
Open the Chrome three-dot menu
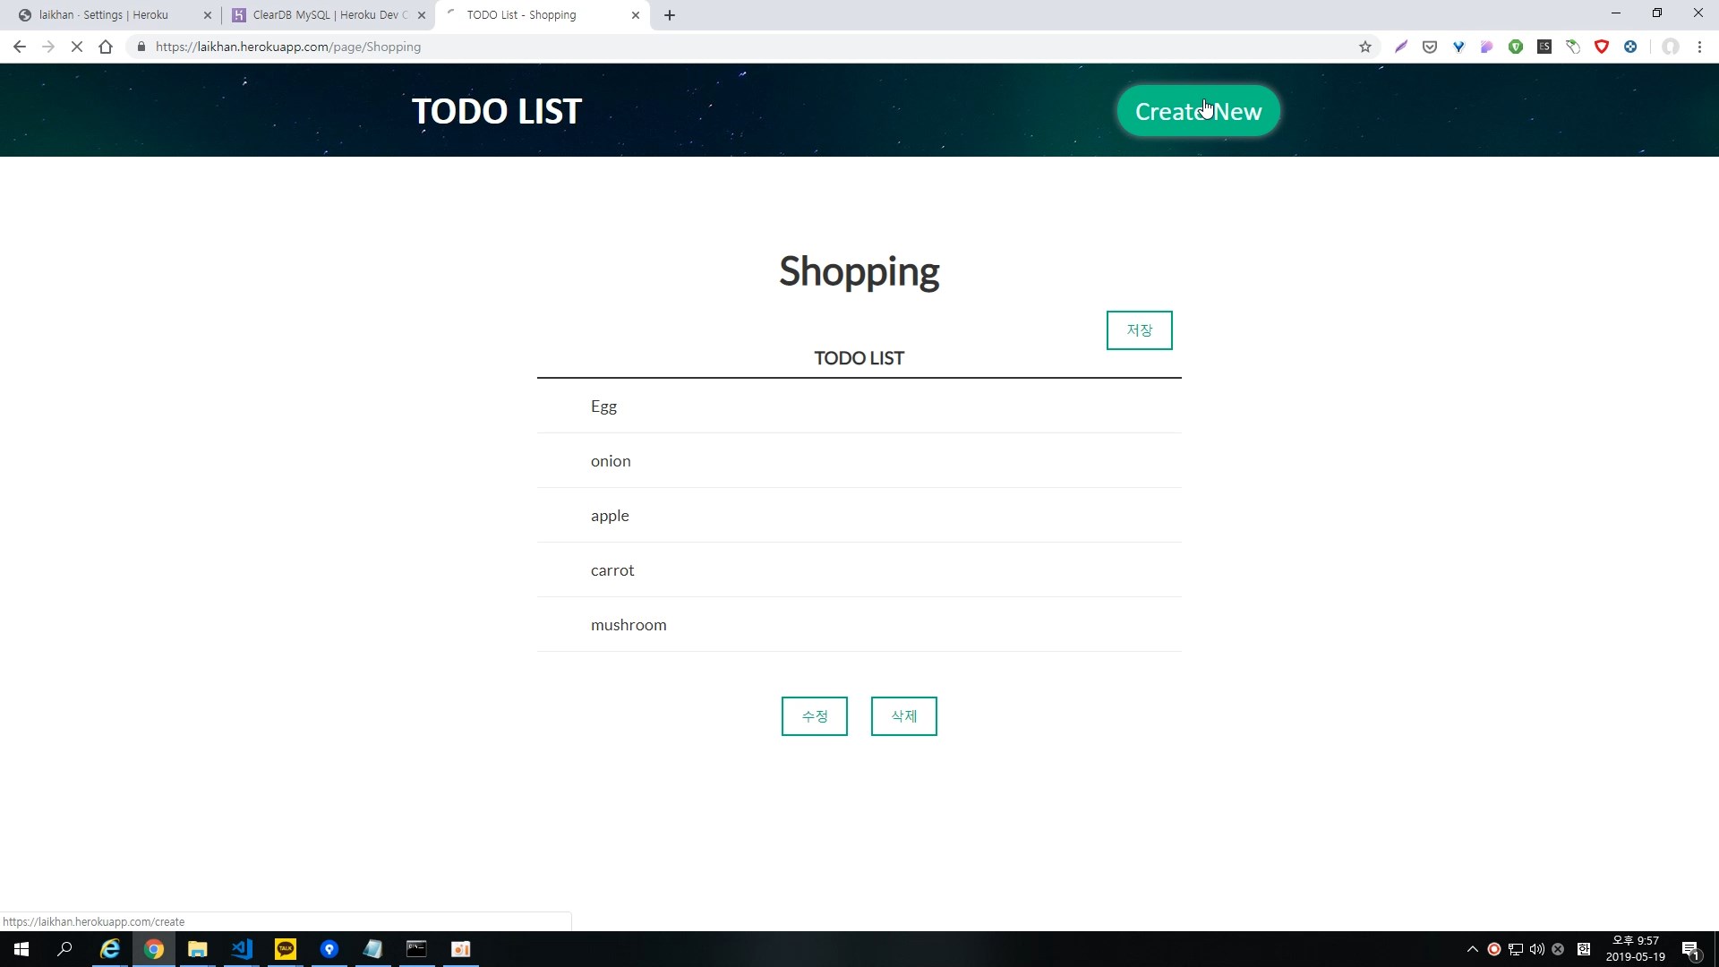(x=1699, y=47)
